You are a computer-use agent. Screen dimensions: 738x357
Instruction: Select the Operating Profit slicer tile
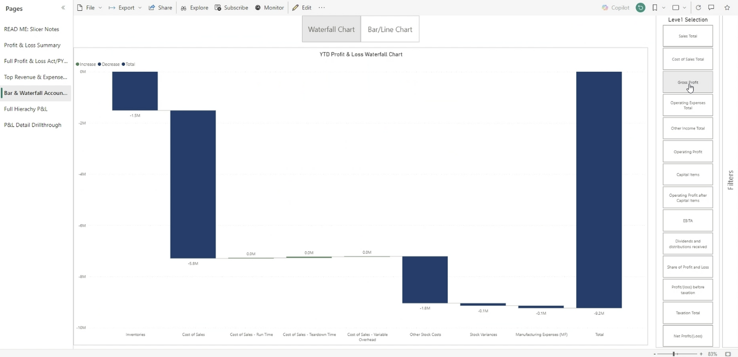(688, 152)
